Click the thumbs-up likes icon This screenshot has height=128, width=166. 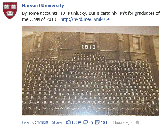point(68,122)
